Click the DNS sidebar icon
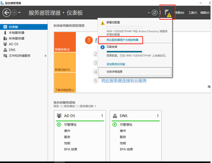The width and height of the screenshot is (212, 163). pos(5,50)
